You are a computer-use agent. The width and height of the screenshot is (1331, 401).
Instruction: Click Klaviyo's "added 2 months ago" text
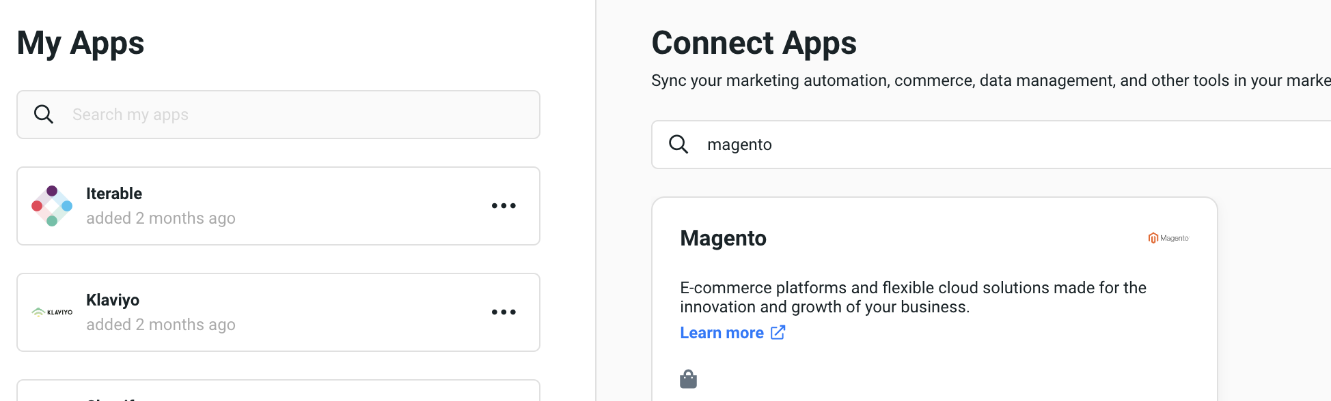coord(161,325)
